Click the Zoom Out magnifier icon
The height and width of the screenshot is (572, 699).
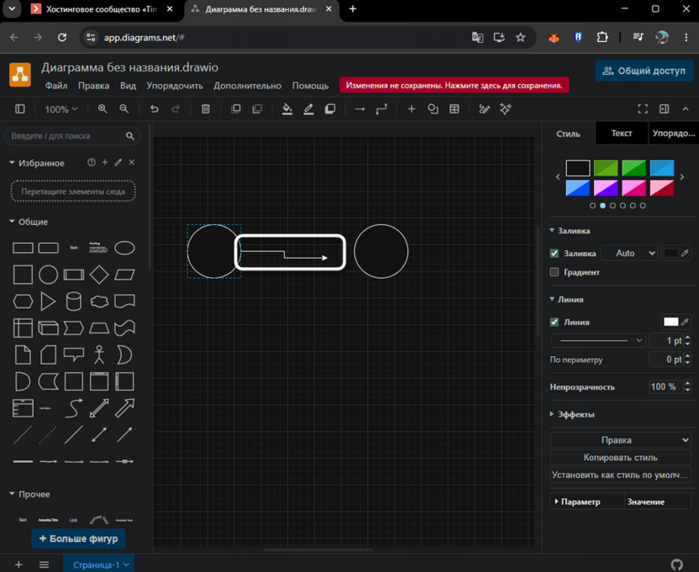point(124,109)
